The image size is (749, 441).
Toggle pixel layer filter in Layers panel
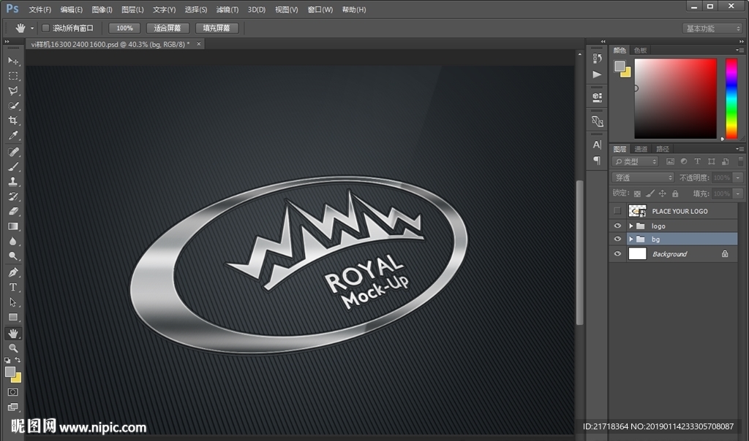tap(670, 161)
